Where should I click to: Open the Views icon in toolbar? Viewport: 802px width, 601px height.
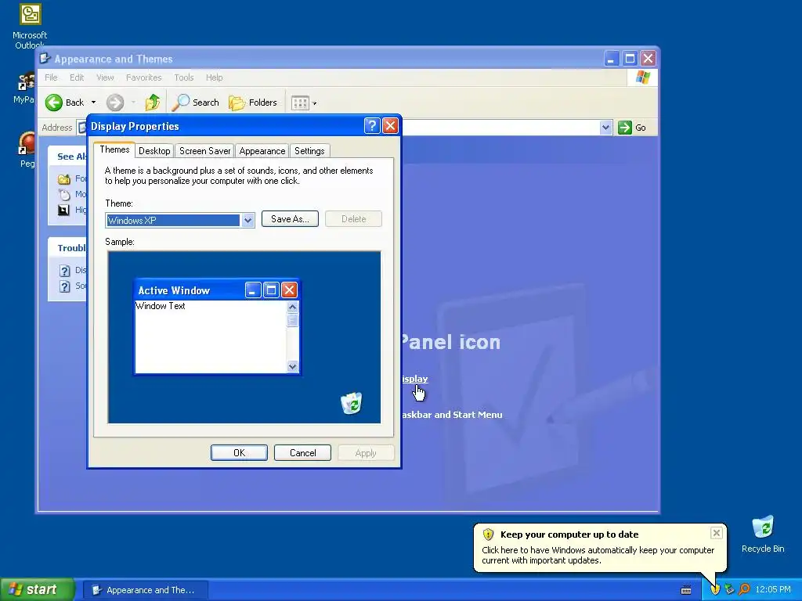(300, 103)
